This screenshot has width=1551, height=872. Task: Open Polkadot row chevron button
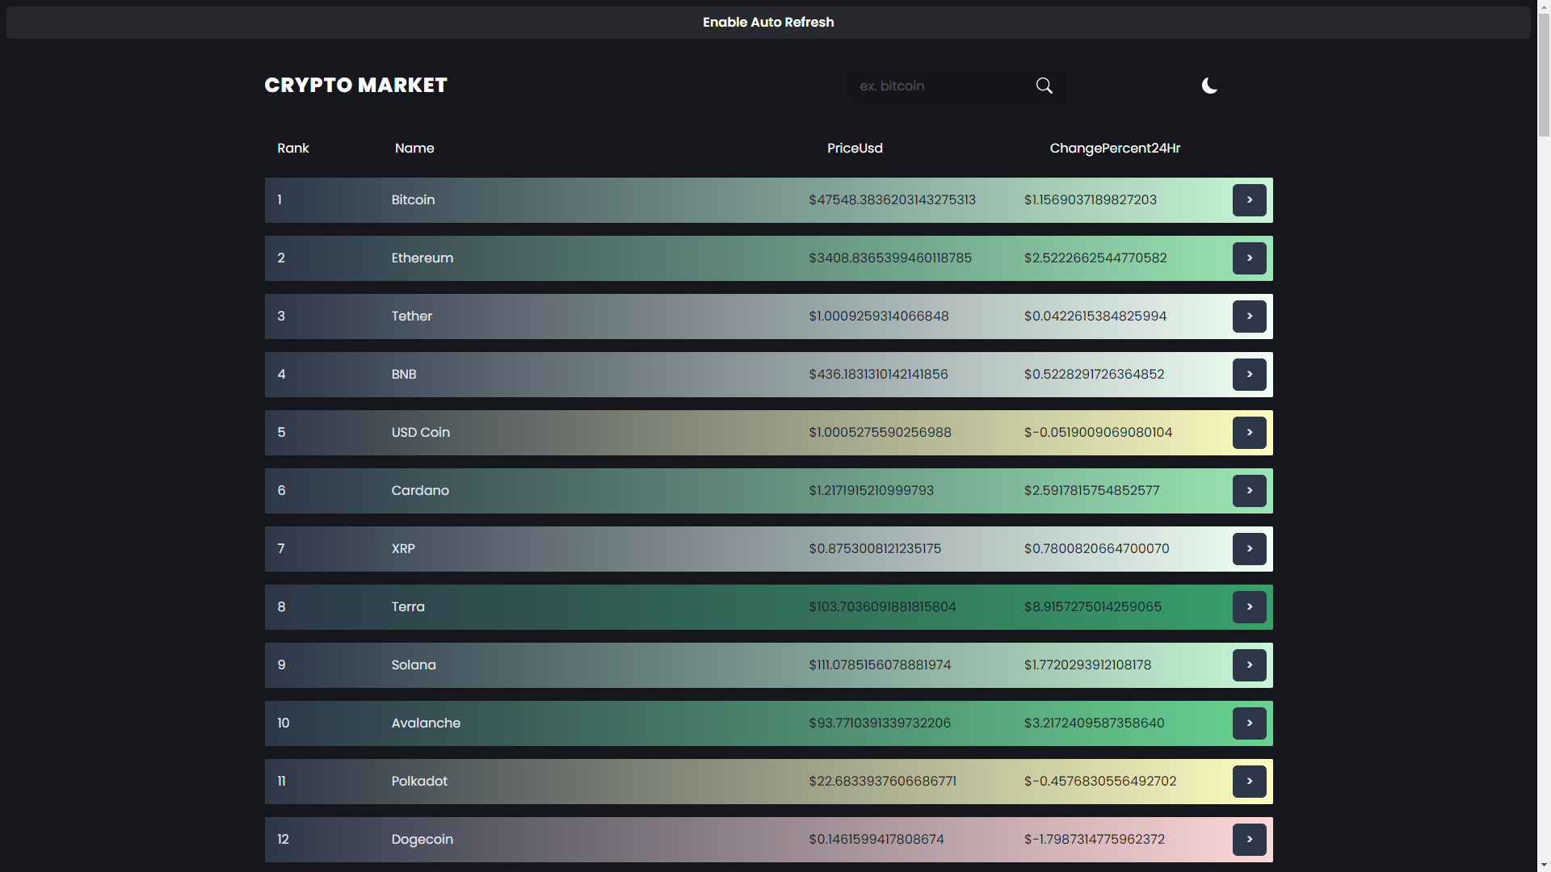click(1250, 782)
